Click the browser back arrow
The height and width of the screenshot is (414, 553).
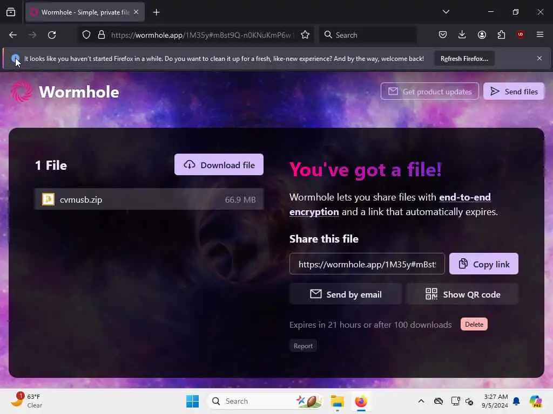point(13,35)
